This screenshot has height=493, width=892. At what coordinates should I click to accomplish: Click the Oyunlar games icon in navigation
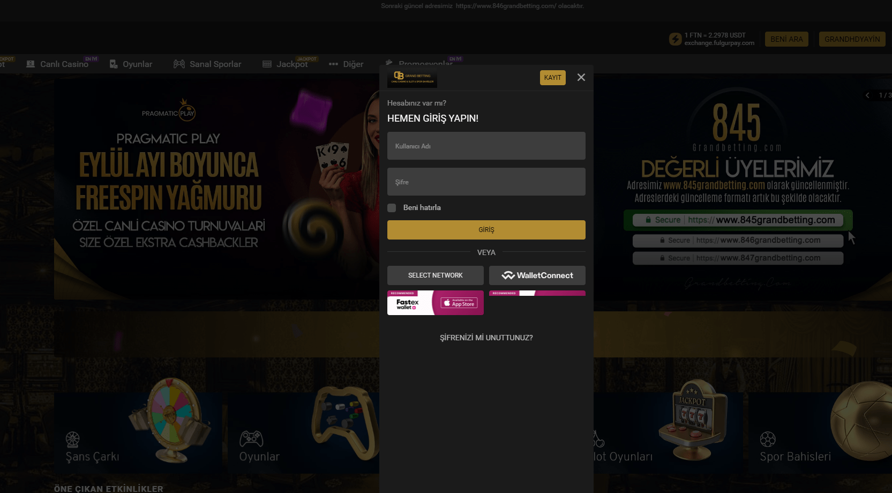pyautogui.click(x=113, y=63)
